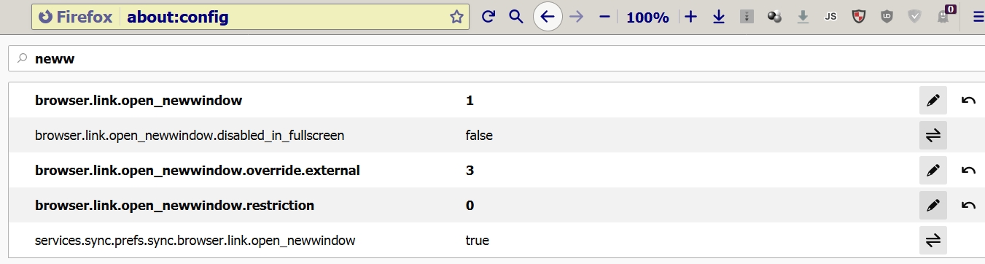Open the JS extension icon
The height and width of the screenshot is (264, 985).
click(830, 17)
